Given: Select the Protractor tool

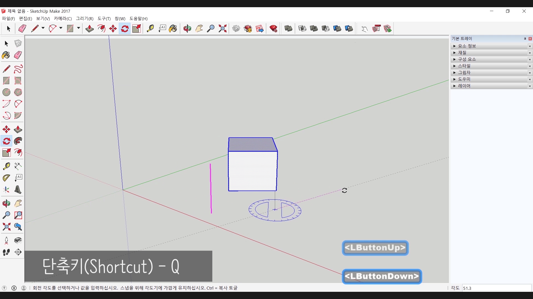Looking at the screenshot, I should (x=6, y=178).
